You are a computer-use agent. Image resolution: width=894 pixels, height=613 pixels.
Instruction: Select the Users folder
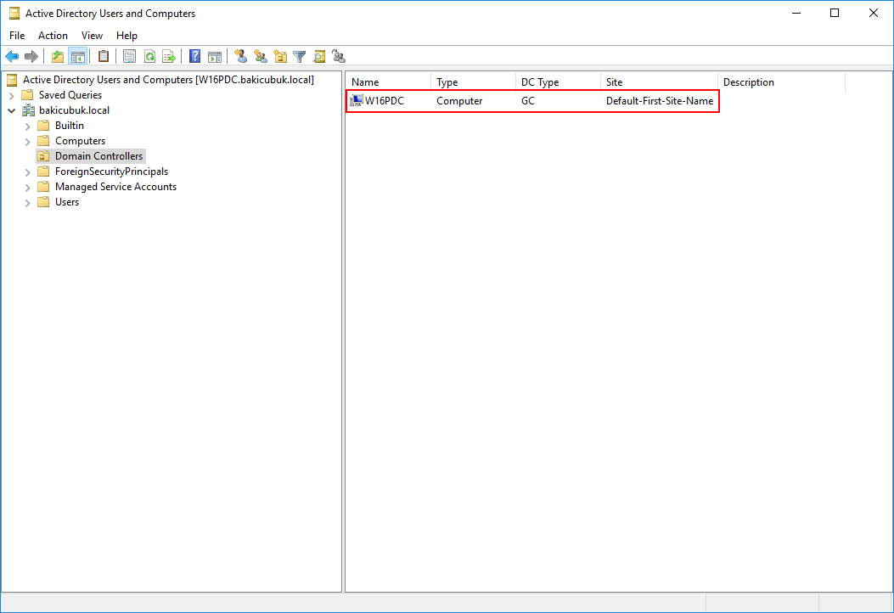67,202
